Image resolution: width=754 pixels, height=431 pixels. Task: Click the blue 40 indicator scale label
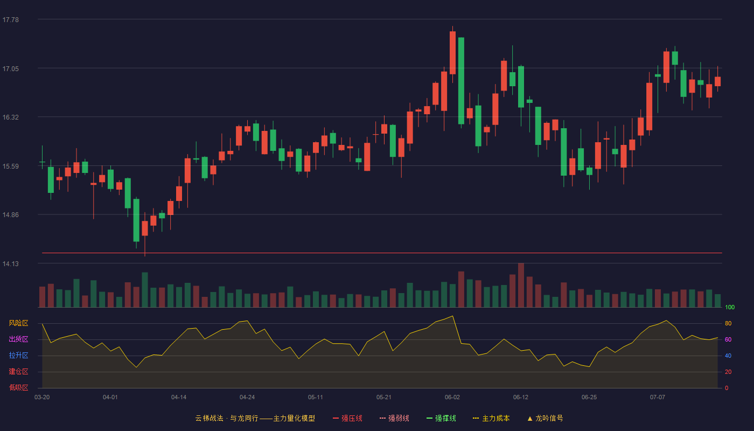pyautogui.click(x=728, y=356)
